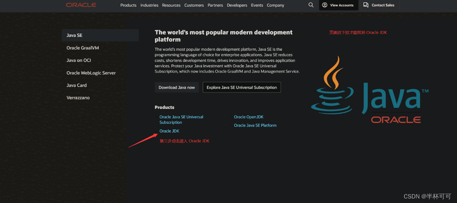
Task: Open the Products menu
Action: tap(128, 5)
